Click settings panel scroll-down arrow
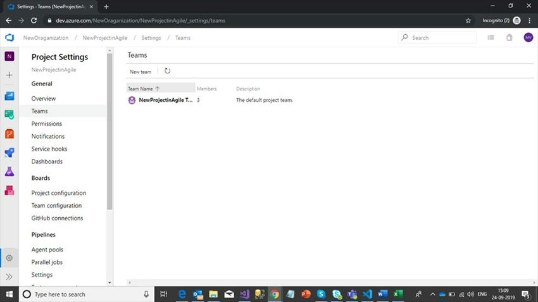The image size is (538, 302). (x=109, y=283)
